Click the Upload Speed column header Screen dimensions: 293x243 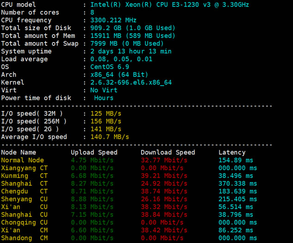point(94,152)
